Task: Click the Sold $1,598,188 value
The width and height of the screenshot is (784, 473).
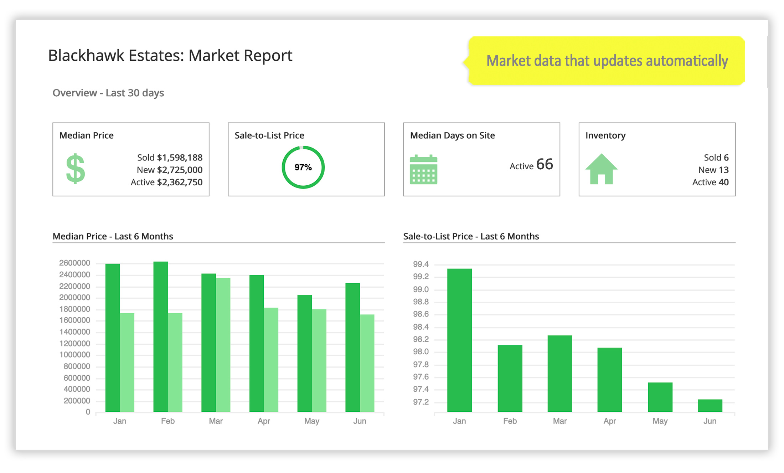Action: pos(170,158)
